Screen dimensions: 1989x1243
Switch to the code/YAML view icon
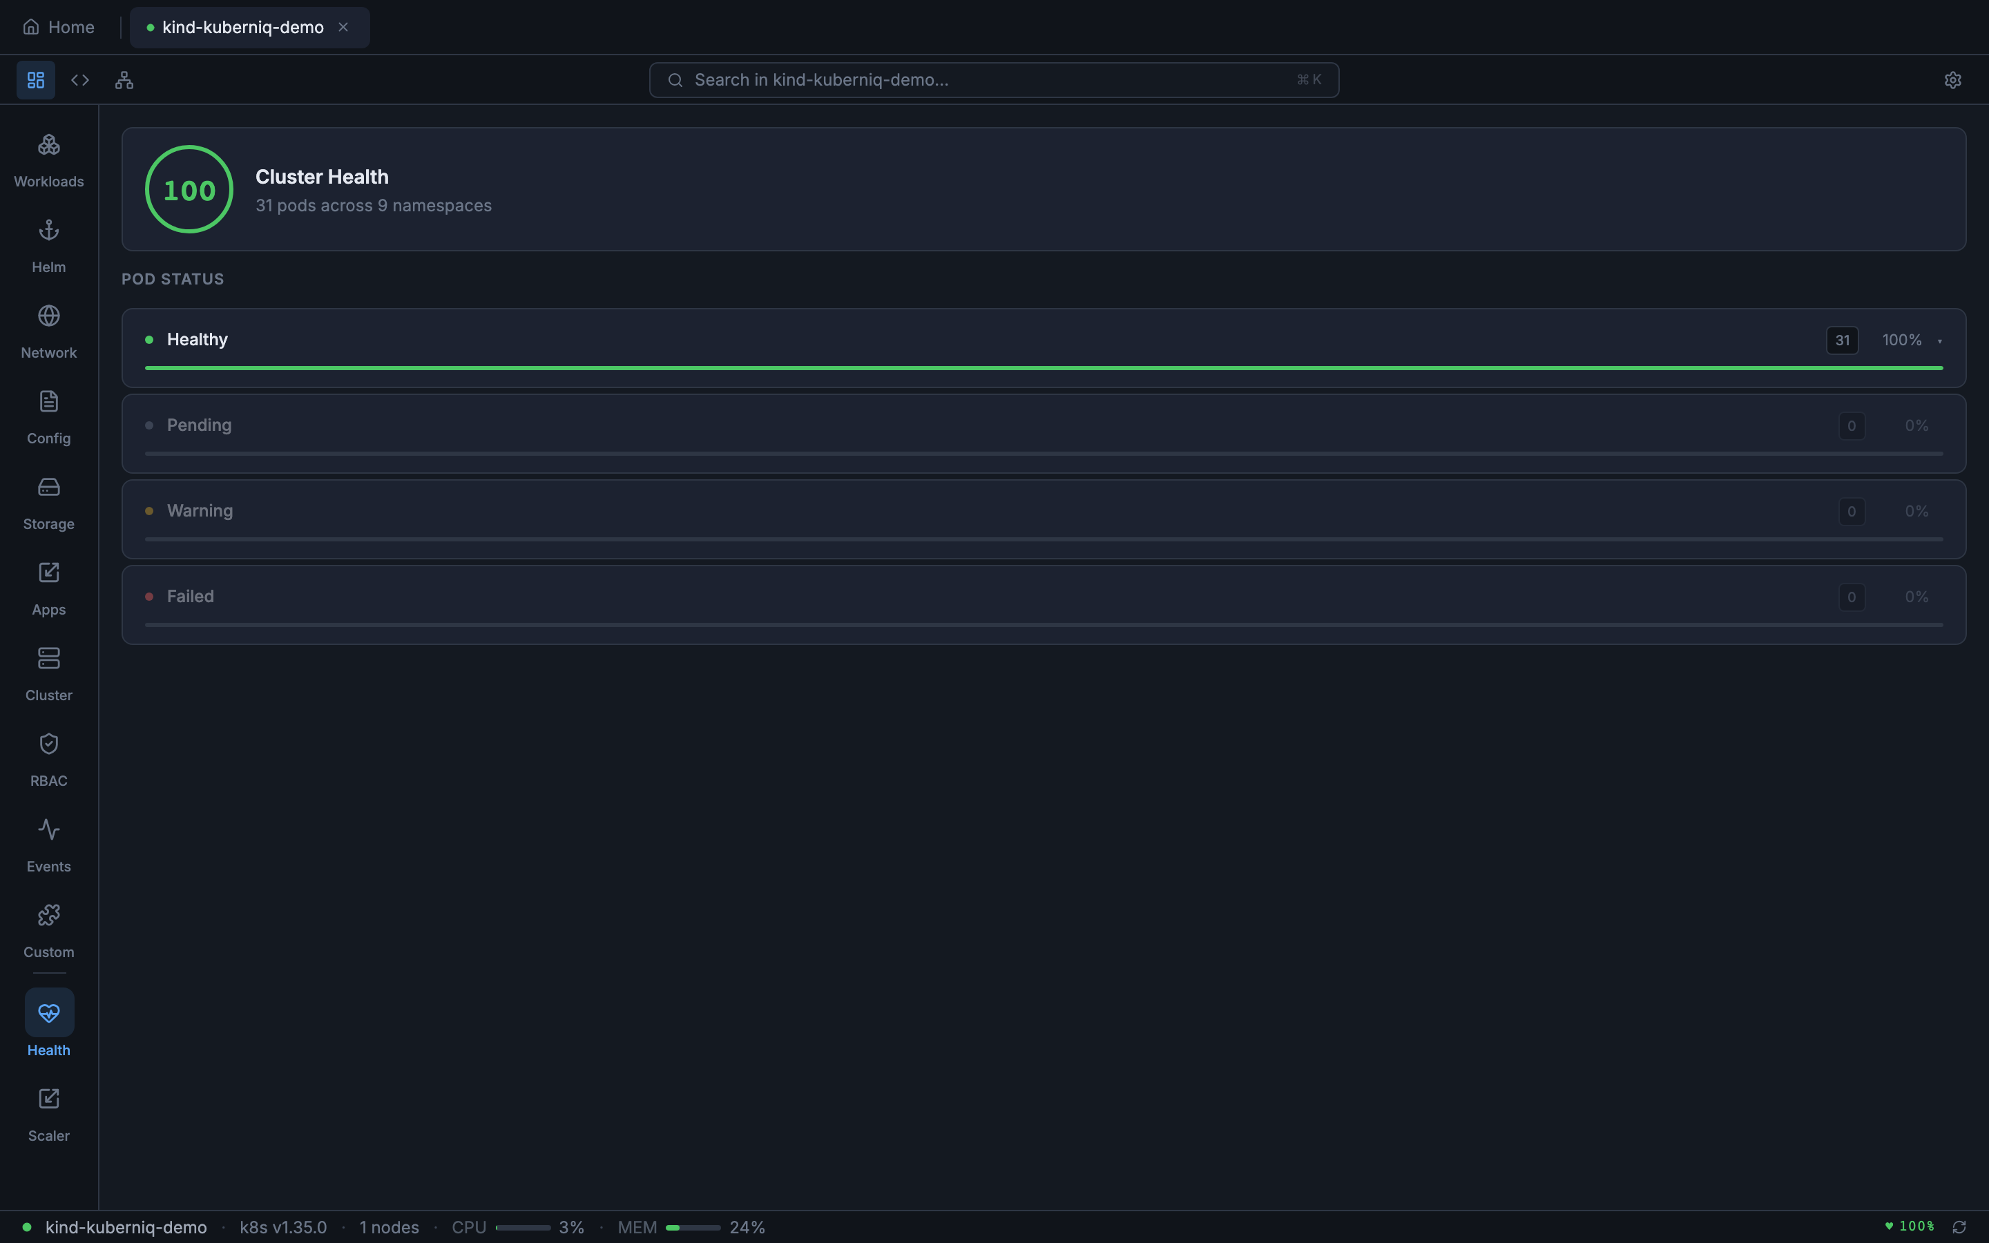coord(79,79)
